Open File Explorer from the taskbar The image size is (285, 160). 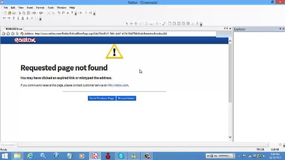(x=17, y=156)
